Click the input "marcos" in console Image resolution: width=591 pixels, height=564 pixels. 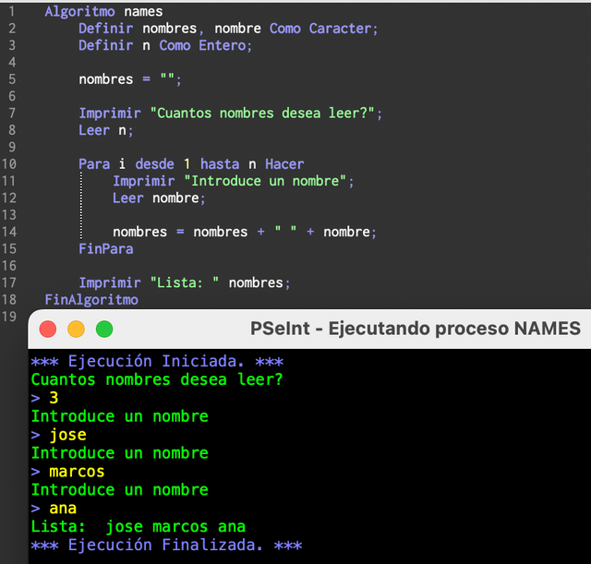(77, 472)
